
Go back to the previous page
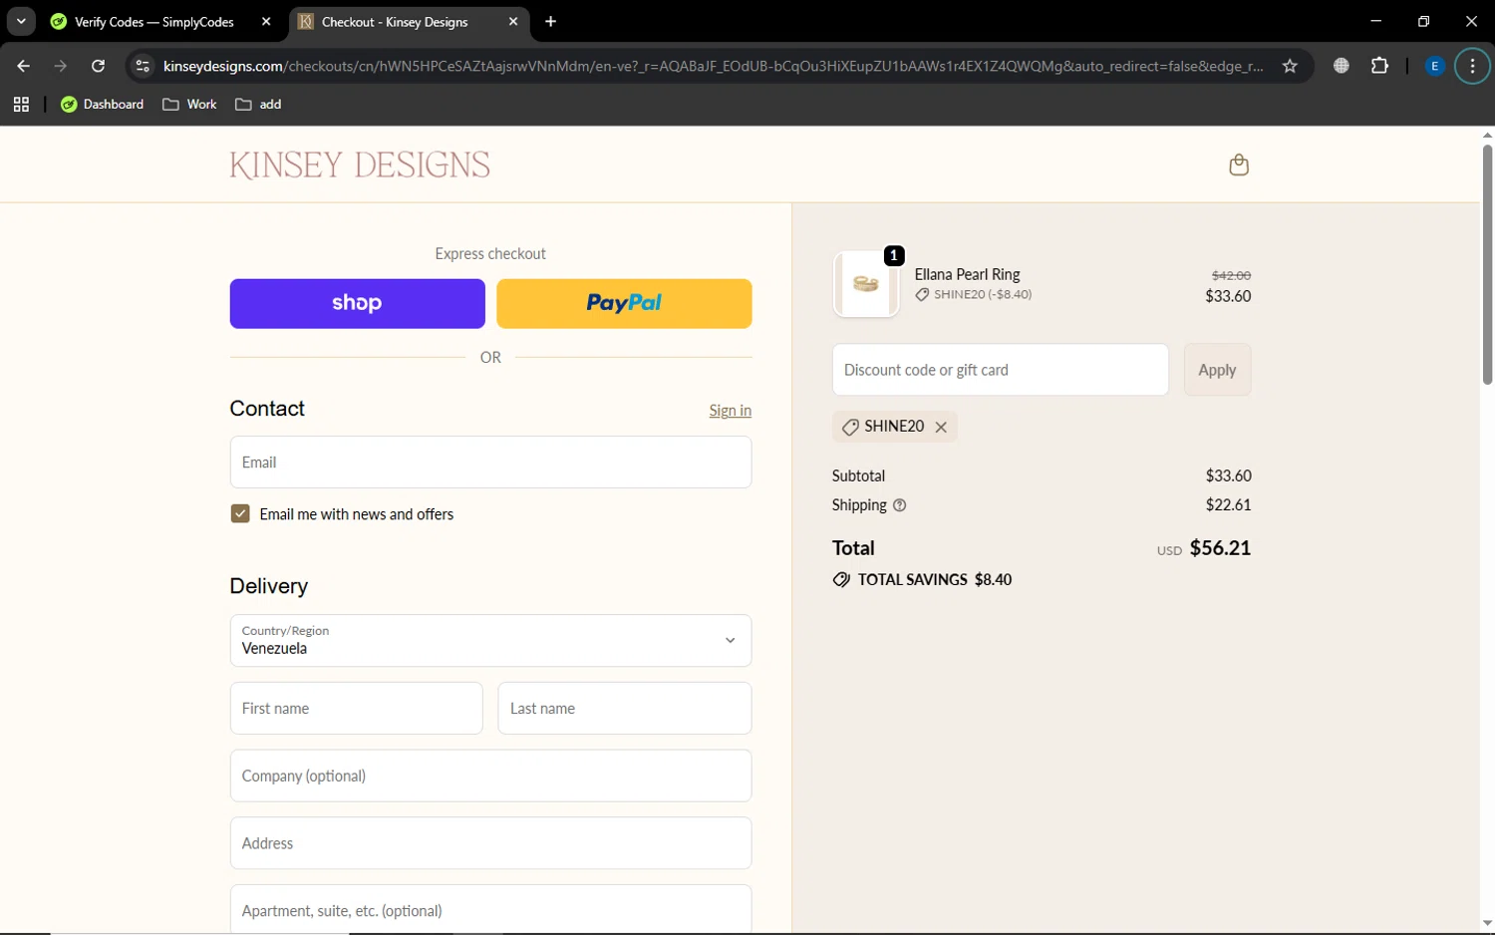(23, 66)
